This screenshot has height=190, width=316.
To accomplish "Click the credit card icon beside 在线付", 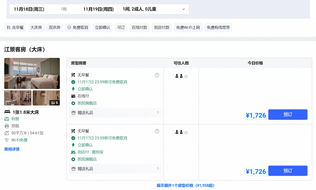I will point(73,96).
